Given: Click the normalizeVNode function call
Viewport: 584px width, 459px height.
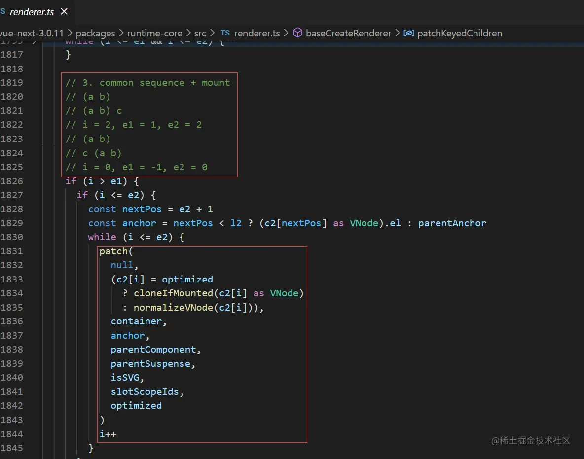Looking at the screenshot, I should (173, 308).
